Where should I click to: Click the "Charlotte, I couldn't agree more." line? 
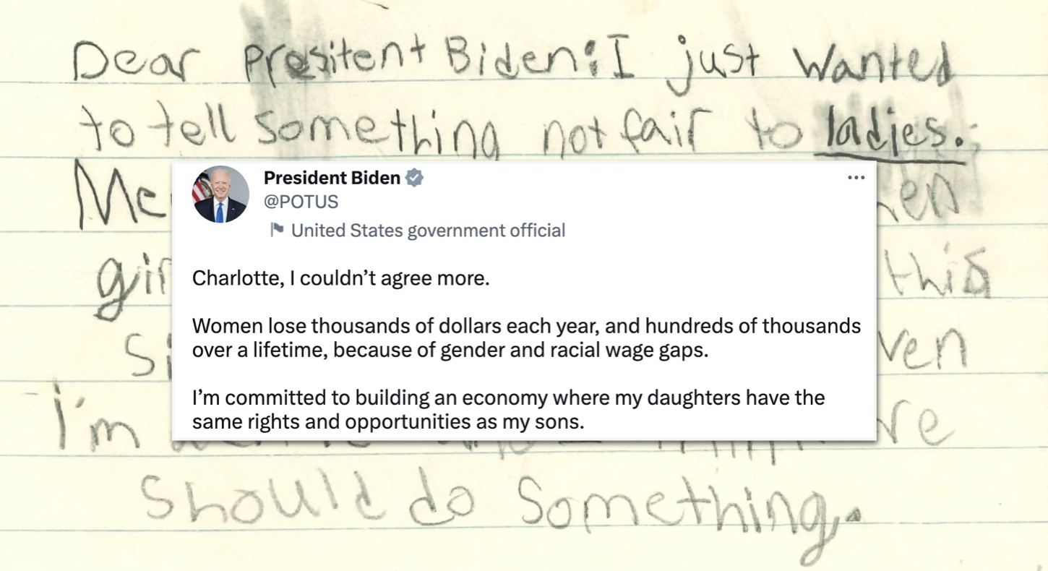click(x=340, y=278)
